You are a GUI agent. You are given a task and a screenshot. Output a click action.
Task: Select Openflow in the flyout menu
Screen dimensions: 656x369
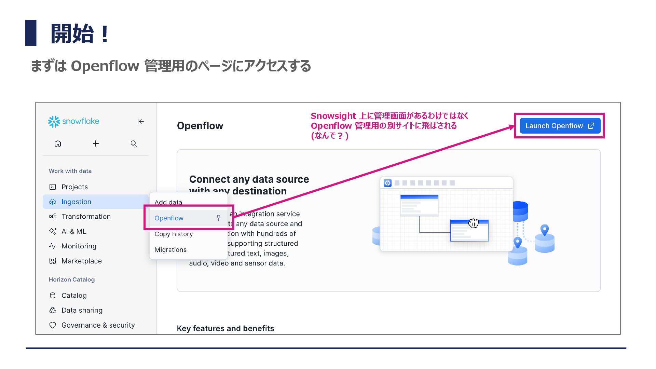pyautogui.click(x=169, y=218)
